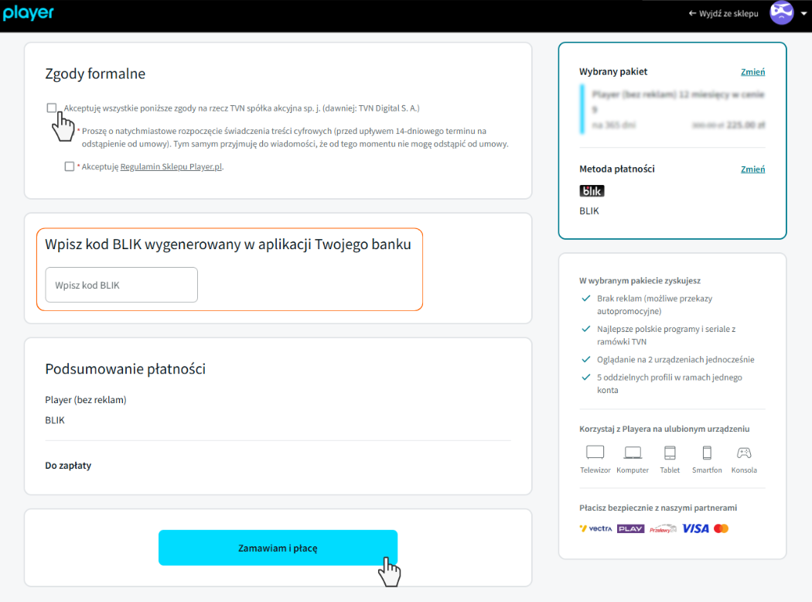This screenshot has width=812, height=602.
Task: Click the Vectra partner logo
Action: point(595,528)
